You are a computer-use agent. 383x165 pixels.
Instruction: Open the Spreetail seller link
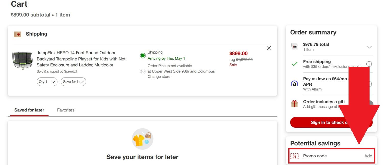point(70,72)
